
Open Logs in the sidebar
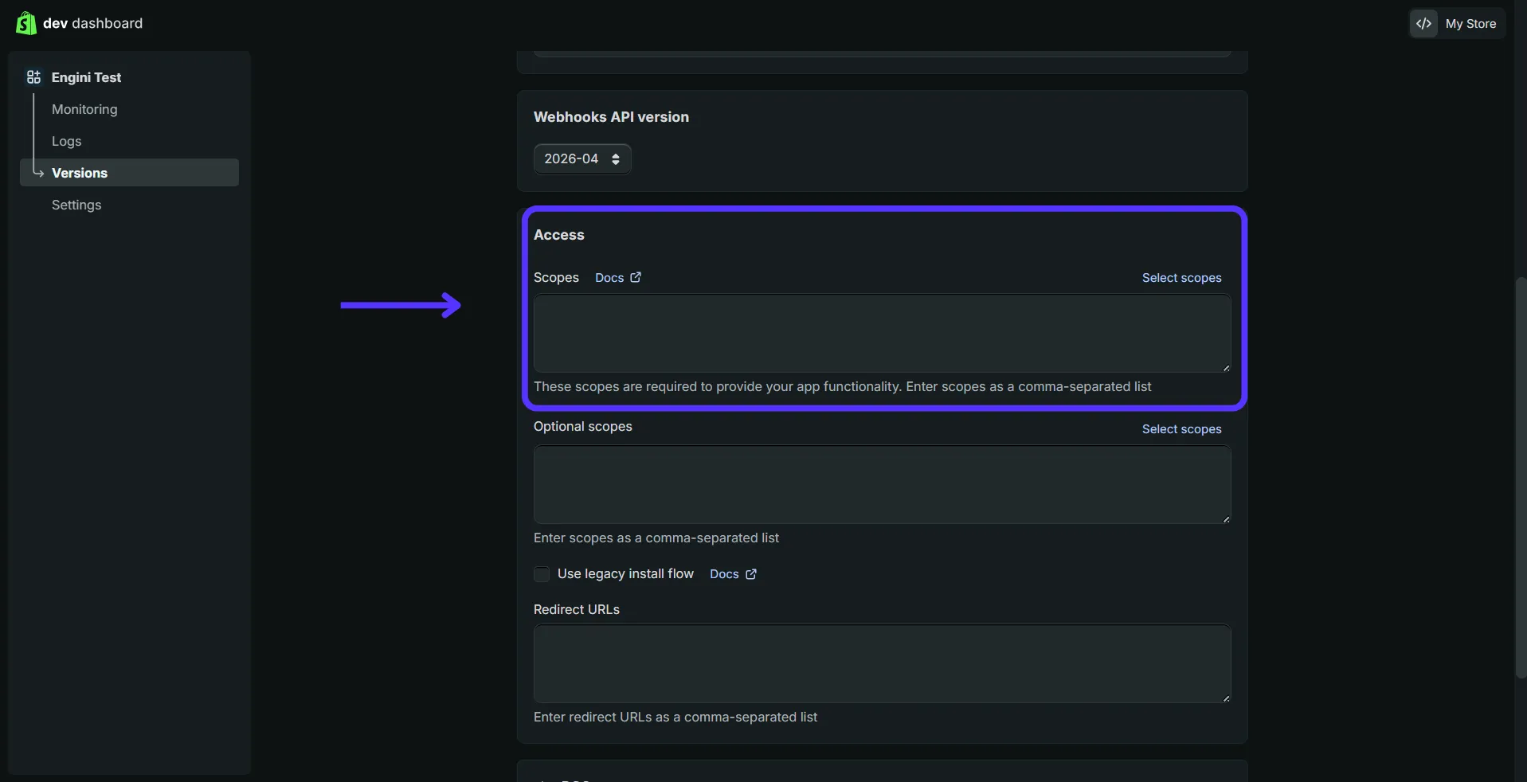pos(67,141)
